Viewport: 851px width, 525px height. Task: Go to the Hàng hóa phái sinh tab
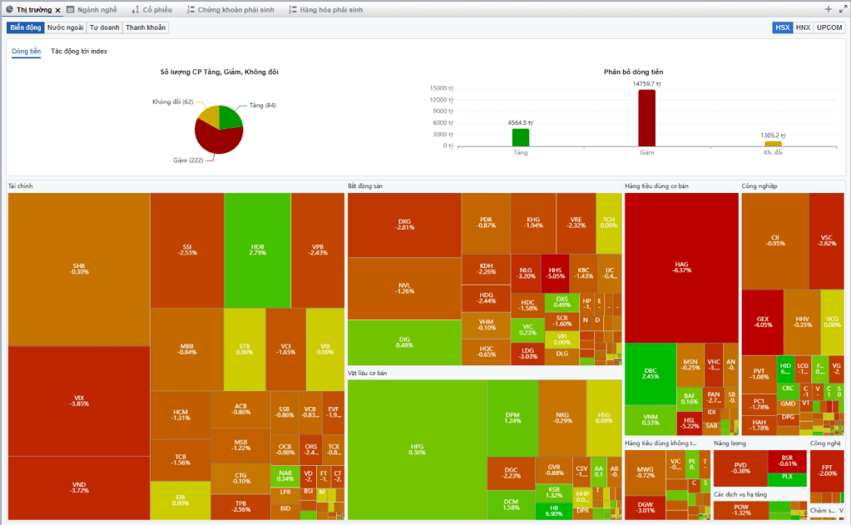324,10
